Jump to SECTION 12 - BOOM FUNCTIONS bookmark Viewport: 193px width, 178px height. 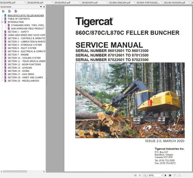tap(24, 64)
